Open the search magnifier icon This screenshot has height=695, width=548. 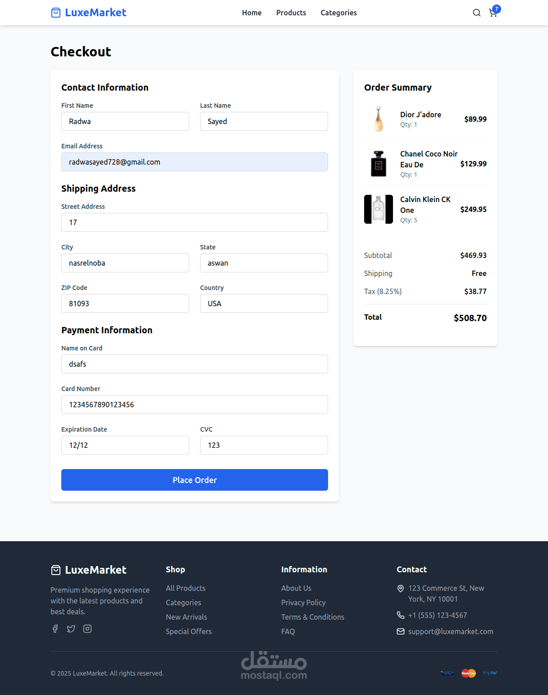pyautogui.click(x=476, y=13)
